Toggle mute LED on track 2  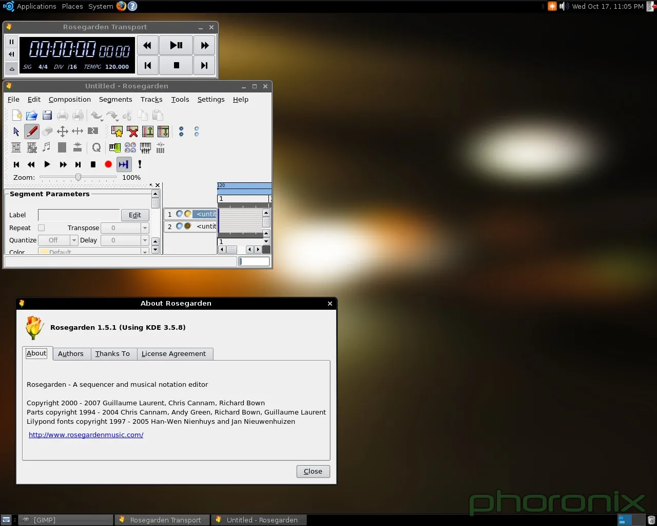click(179, 226)
